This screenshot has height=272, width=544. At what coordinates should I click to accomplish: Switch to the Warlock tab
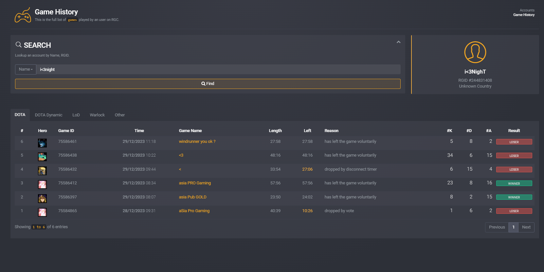click(x=97, y=115)
